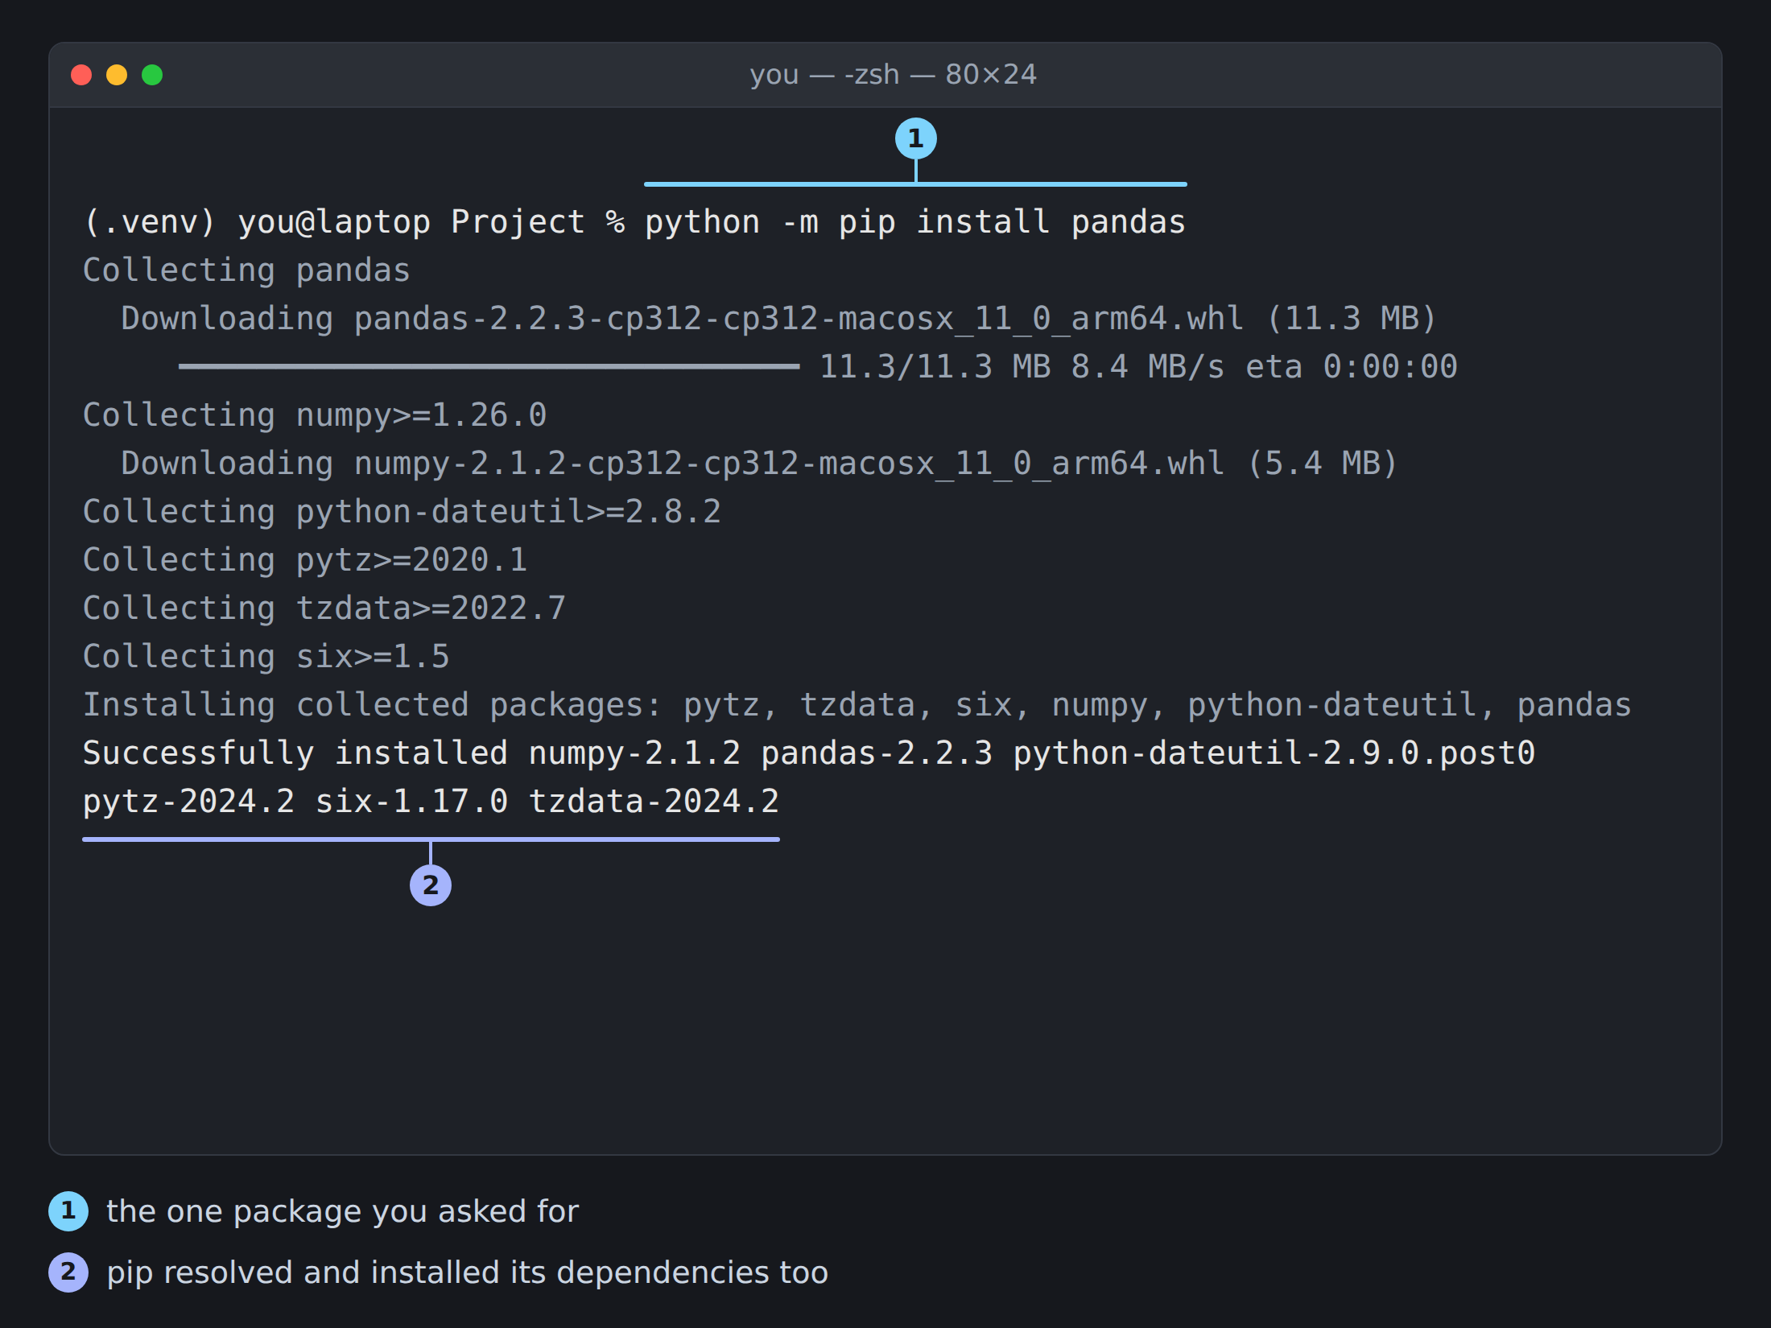Select 'Collecting python-dateutil>=2.8.2' line
Screen dimensions: 1771x1328
click(402, 512)
